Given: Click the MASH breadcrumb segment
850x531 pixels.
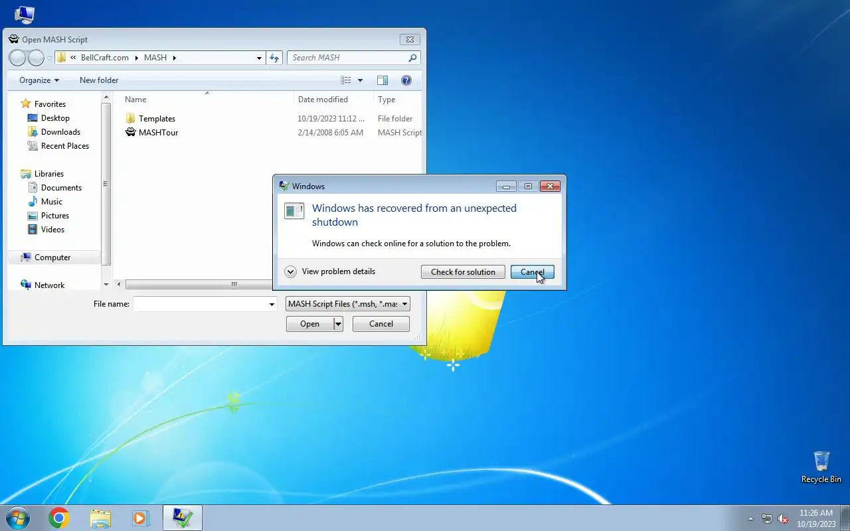Looking at the screenshot, I should pos(155,58).
